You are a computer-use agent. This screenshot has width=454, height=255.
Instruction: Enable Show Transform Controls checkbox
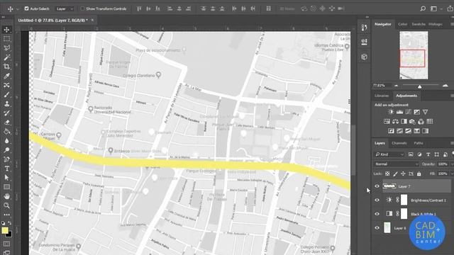pos(82,8)
